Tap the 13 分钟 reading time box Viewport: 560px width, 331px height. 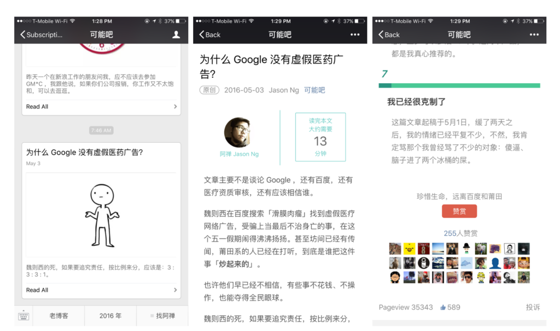pos(320,137)
